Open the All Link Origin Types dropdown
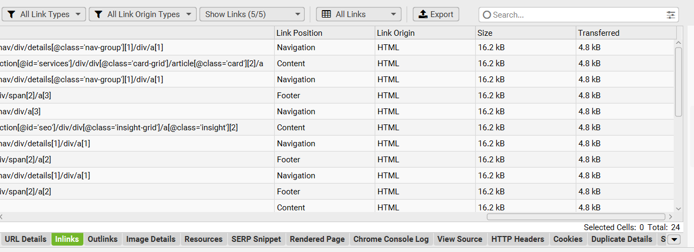Screen dimensions: 694x252 coord(143,14)
